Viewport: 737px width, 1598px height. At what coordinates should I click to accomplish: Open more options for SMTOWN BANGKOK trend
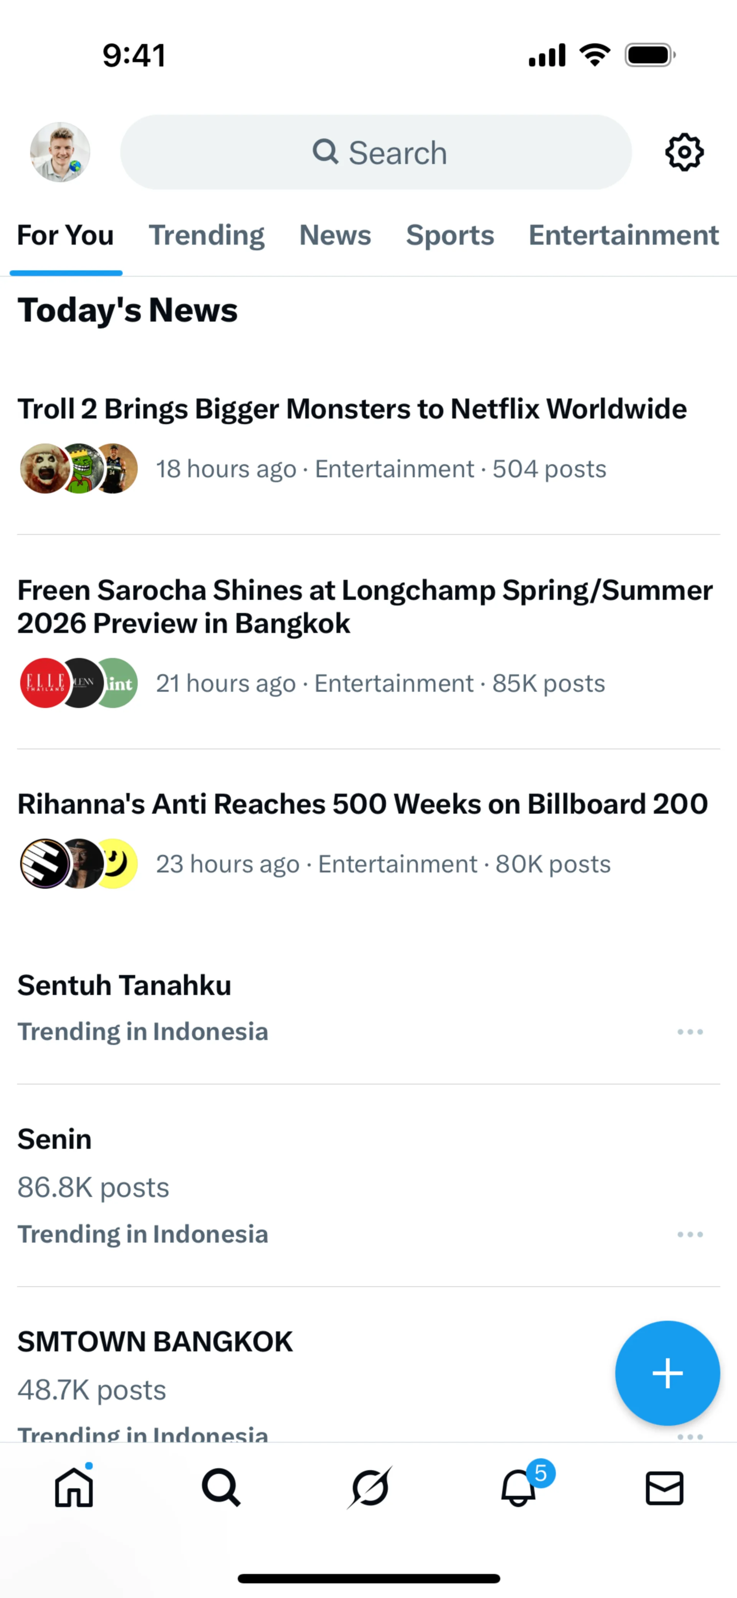pos(690,1436)
